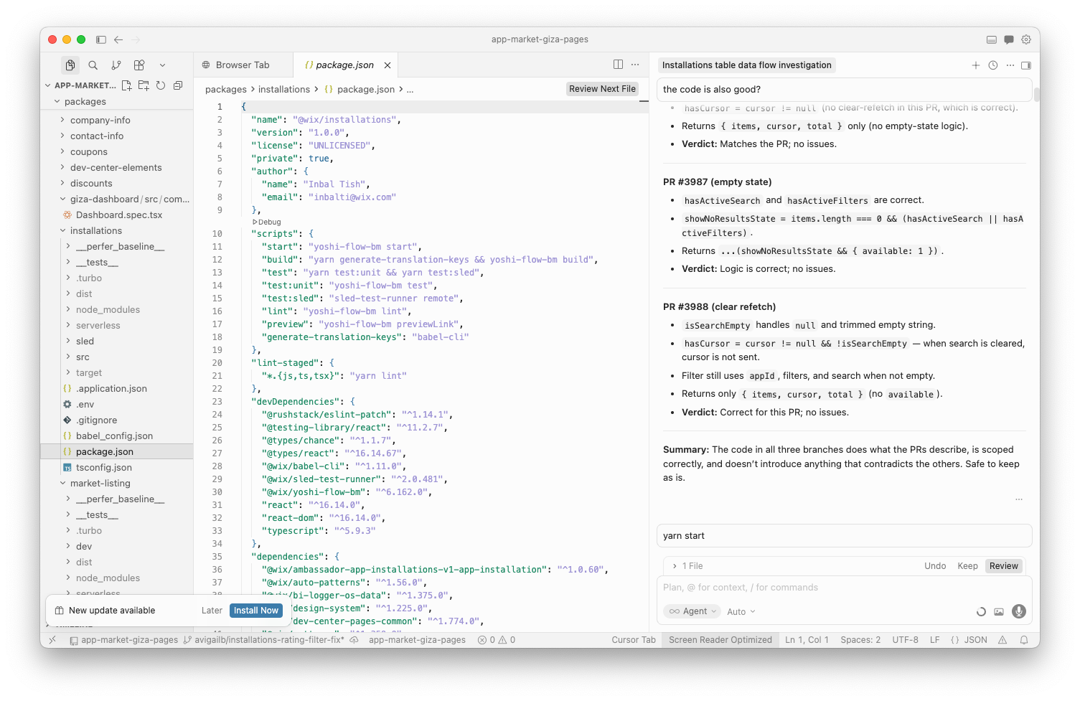Start a new chat with plus icon
1080x701 pixels.
pos(976,65)
